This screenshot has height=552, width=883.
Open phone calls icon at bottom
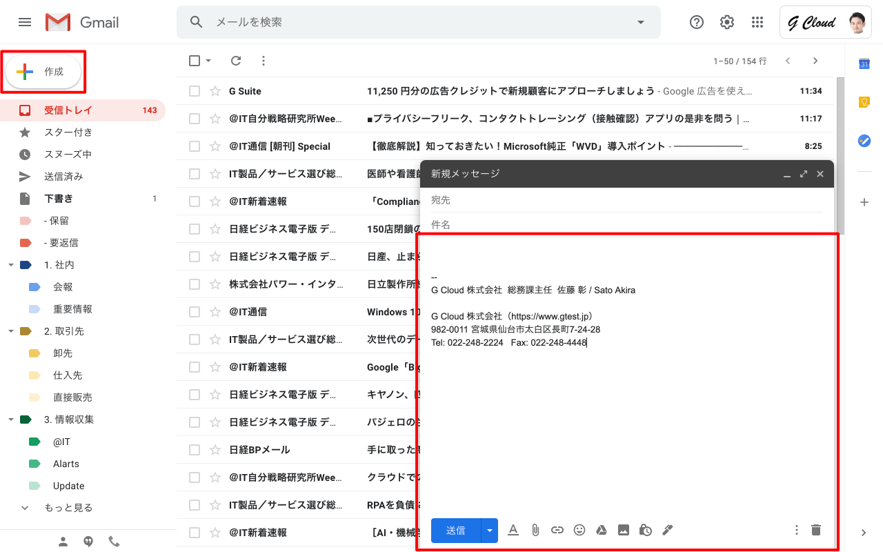tap(114, 542)
